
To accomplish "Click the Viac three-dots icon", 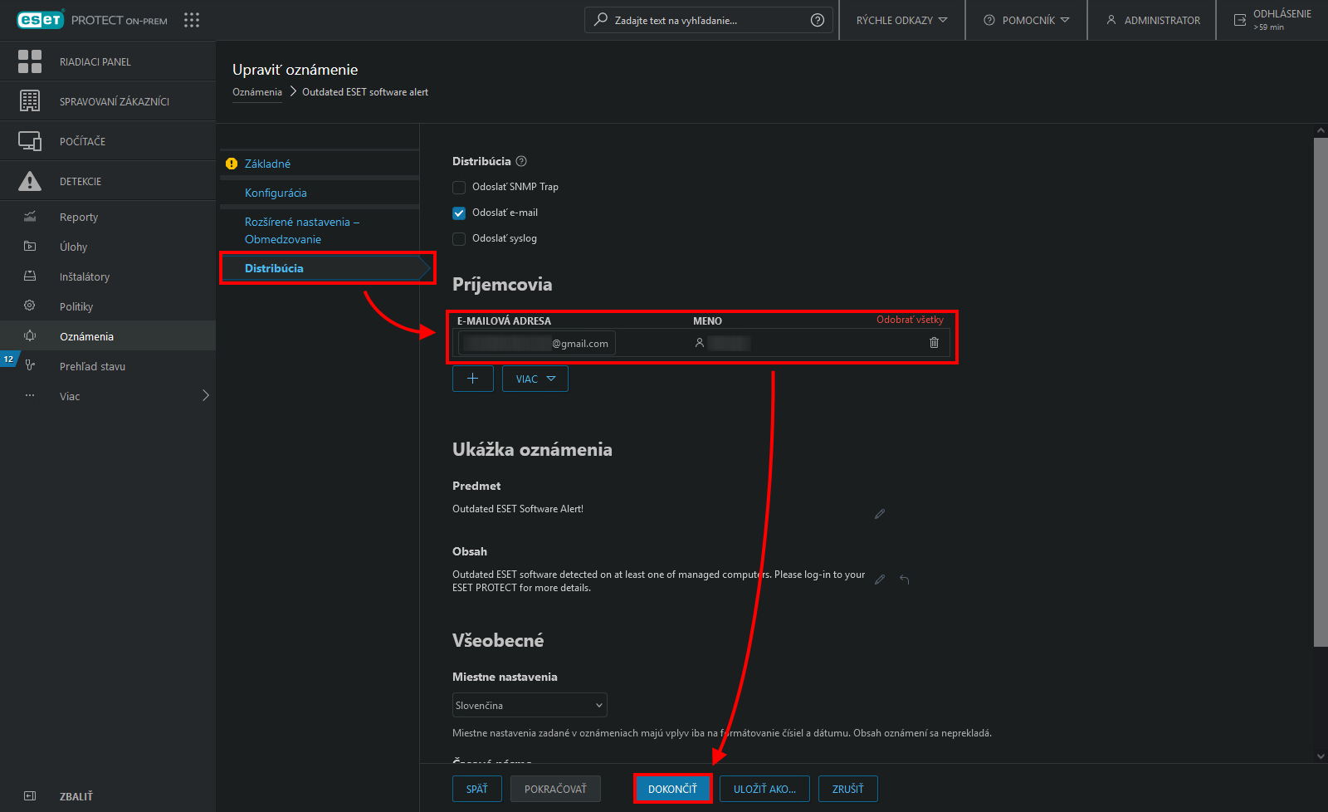I will click(x=30, y=396).
